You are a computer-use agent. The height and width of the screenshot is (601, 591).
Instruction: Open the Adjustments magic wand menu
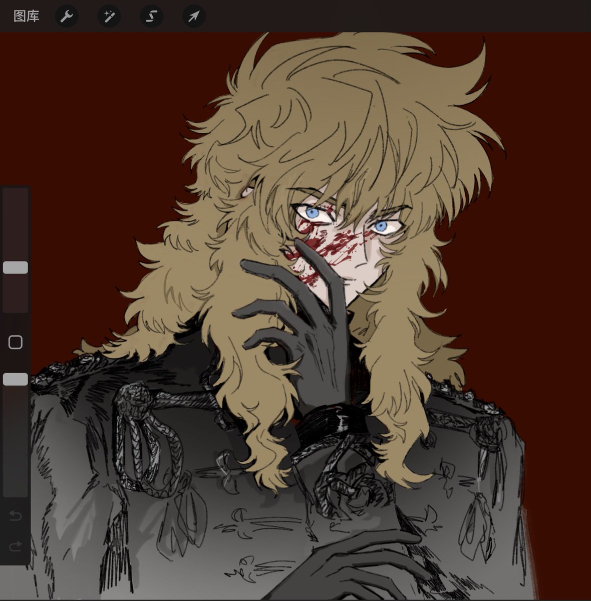pyautogui.click(x=109, y=17)
